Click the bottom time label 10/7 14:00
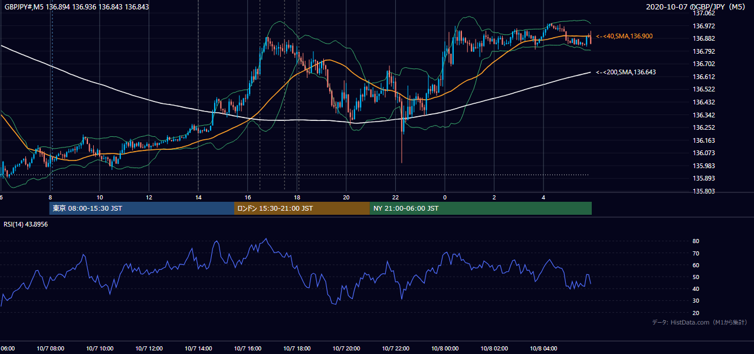 coord(198,349)
